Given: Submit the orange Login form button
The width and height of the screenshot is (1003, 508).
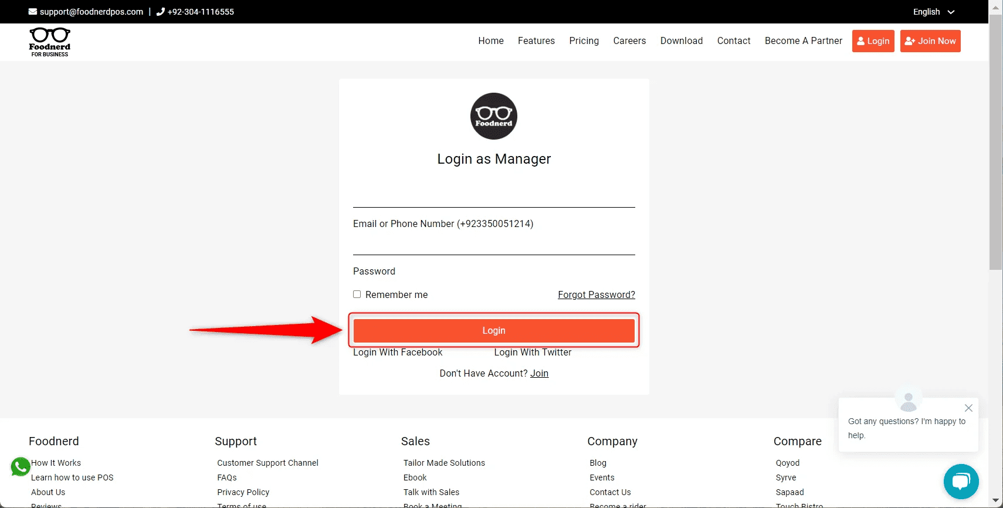Looking at the screenshot, I should pyautogui.click(x=494, y=331).
